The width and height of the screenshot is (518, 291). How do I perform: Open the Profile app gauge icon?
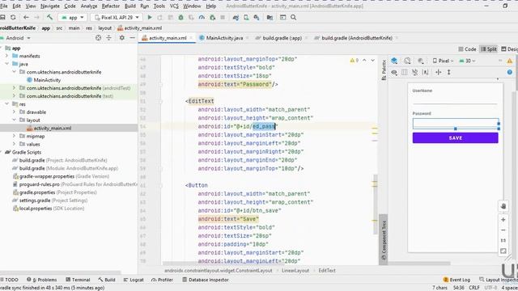tap(202, 17)
